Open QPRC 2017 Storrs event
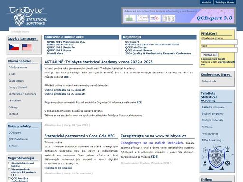Image resolution: width=243 pixels, height=182 pixels. tap(59, 50)
